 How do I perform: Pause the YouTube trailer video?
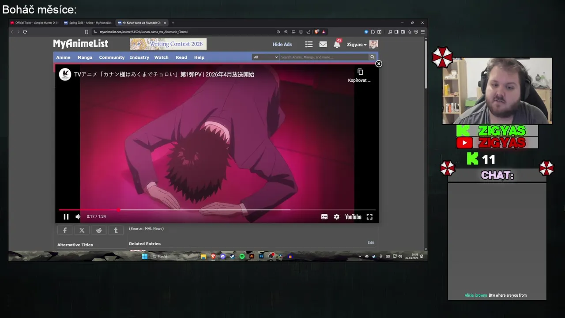click(x=66, y=216)
